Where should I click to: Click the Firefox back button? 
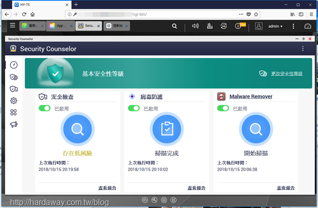point(7,14)
